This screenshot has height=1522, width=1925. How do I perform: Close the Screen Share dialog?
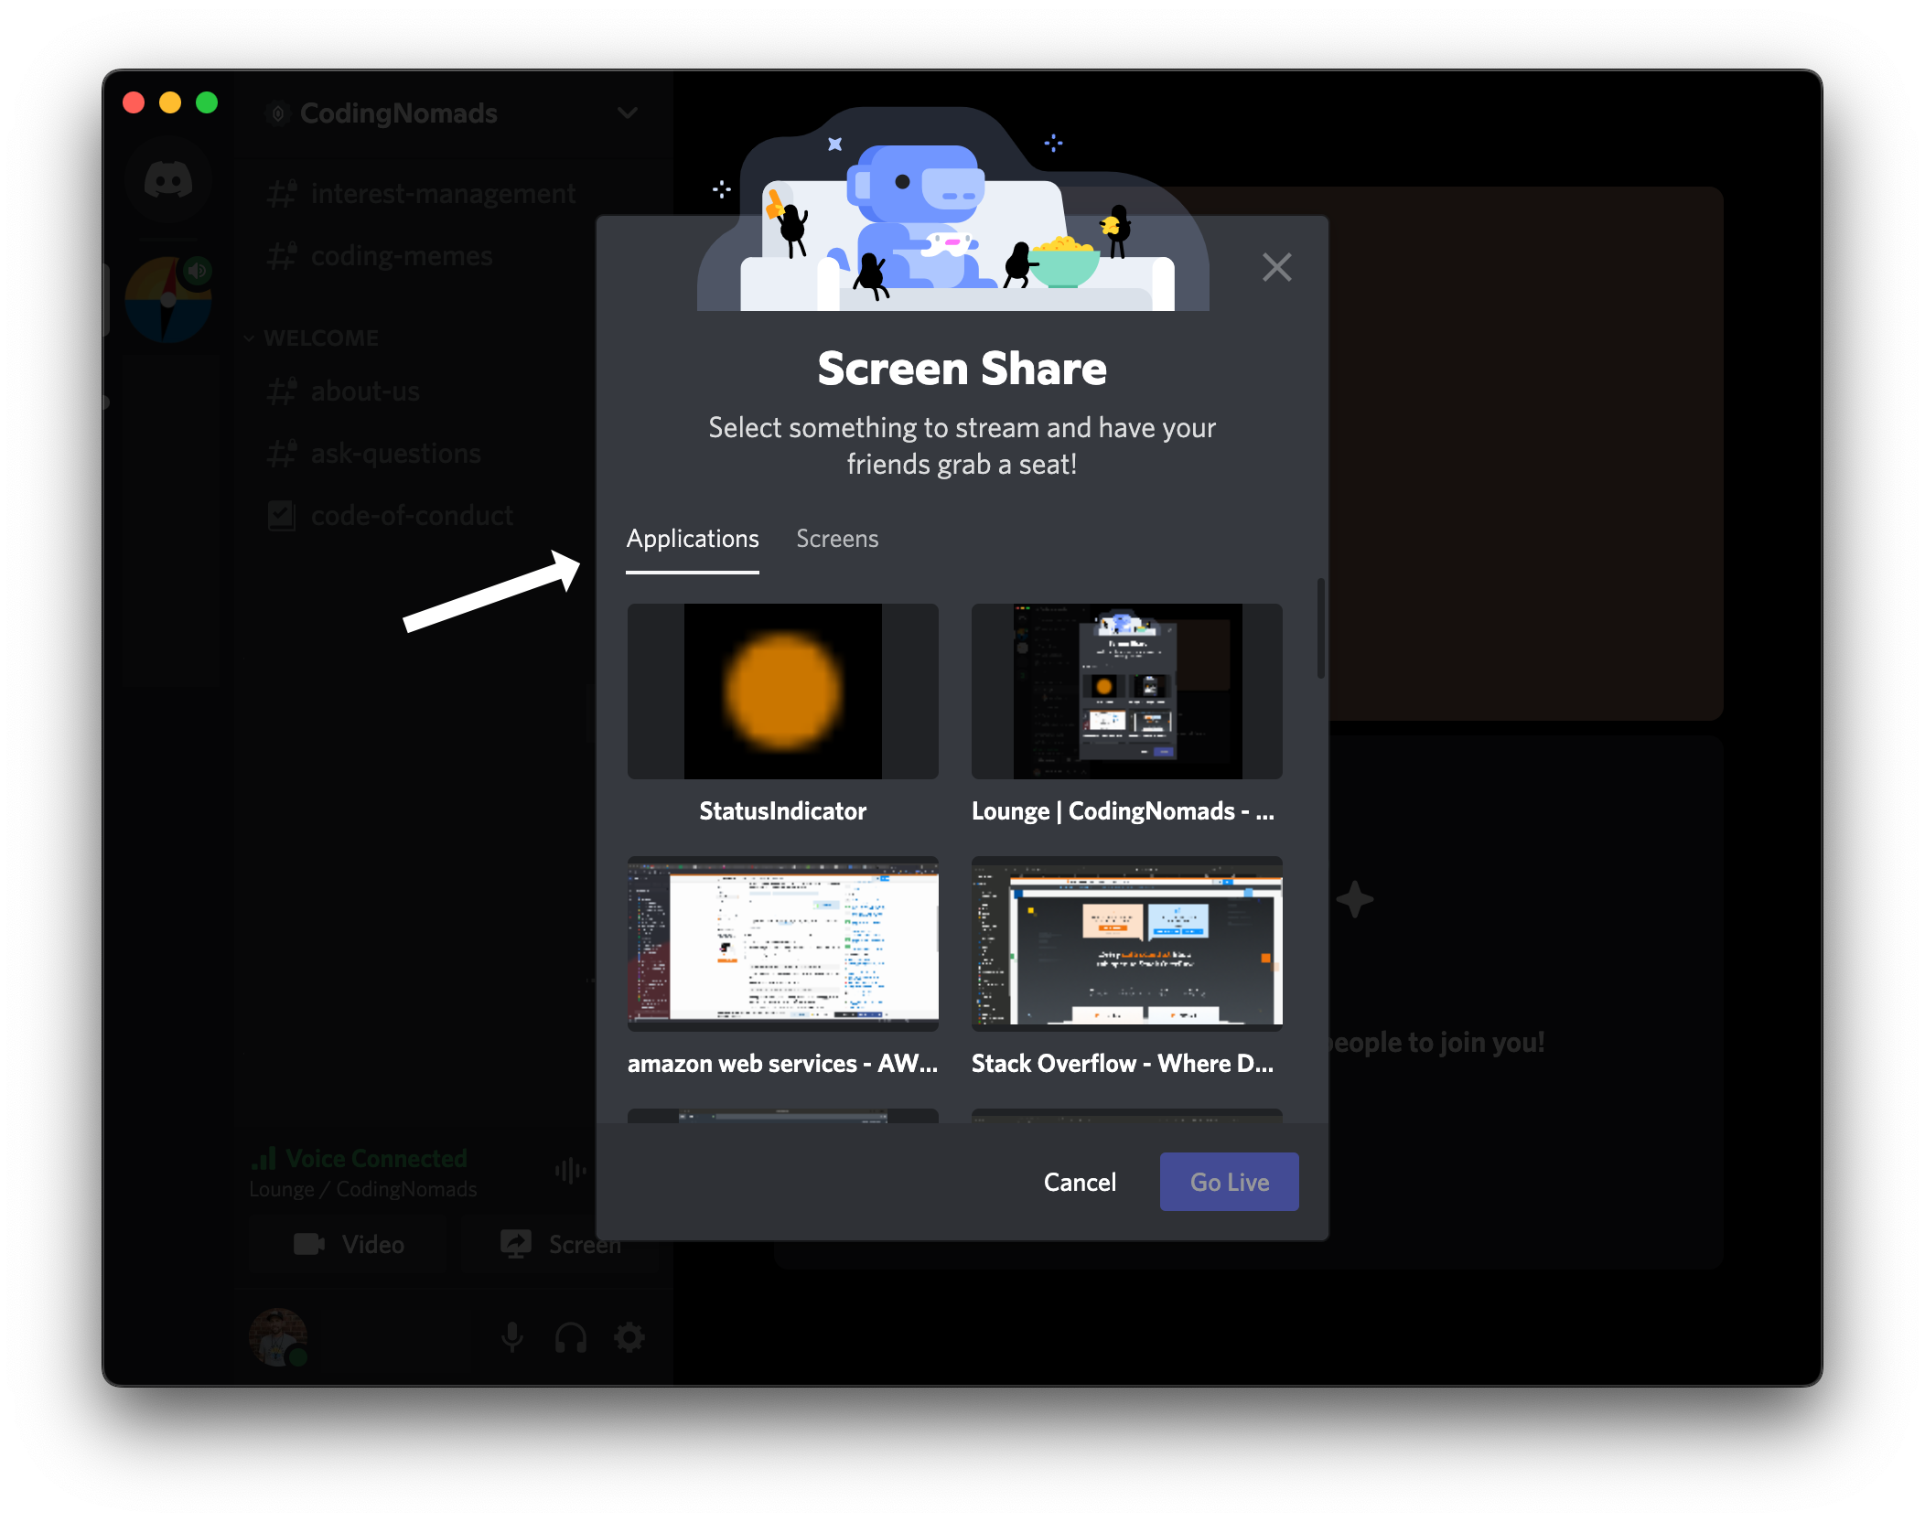(1276, 267)
